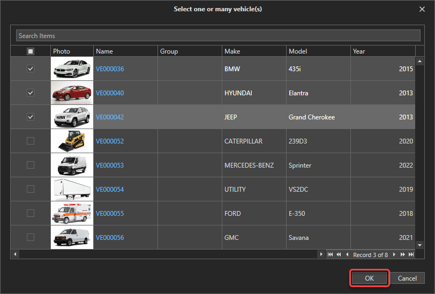The image size is (435, 294).
Task: Go to the first record in pager
Action: [x=330, y=254]
